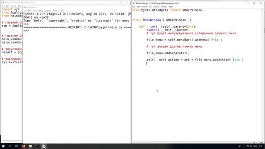Open Window menu in the IDLE Shell window
The width and height of the screenshot is (265, 149).
pyautogui.click(x=55, y=11)
